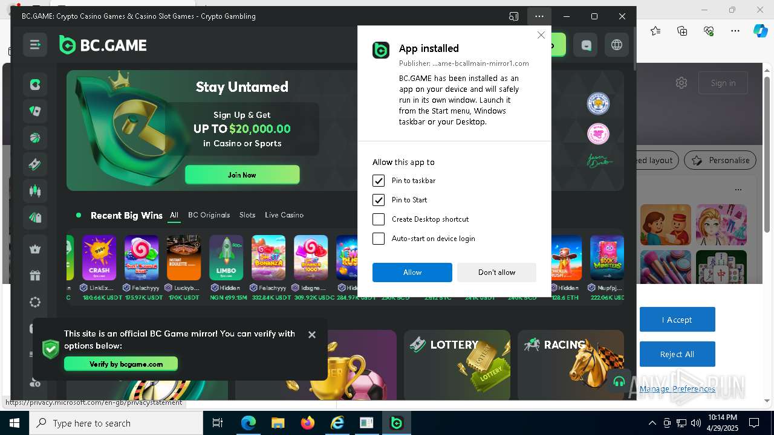Open page settings gear in Edge window

pos(681,83)
